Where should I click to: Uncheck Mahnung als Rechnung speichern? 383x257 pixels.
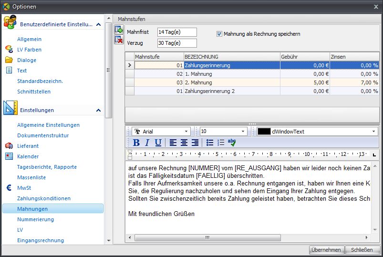(219, 34)
